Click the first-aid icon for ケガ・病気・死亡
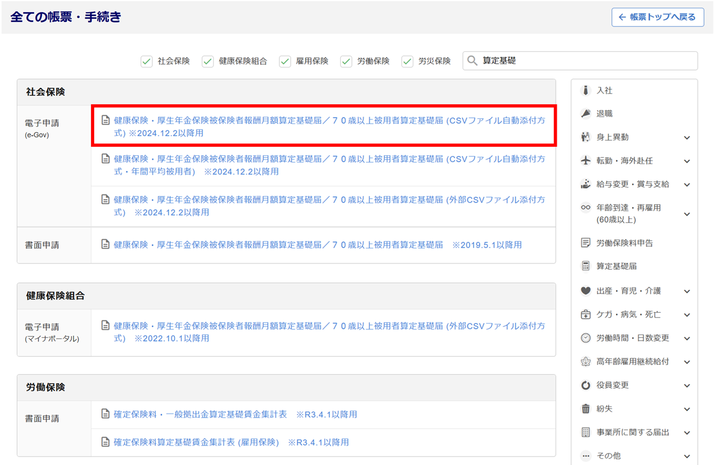 pyautogui.click(x=586, y=315)
